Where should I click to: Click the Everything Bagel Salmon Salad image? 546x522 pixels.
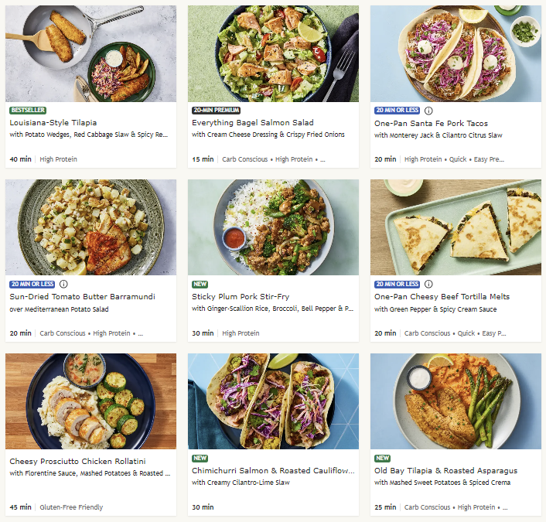point(273,54)
